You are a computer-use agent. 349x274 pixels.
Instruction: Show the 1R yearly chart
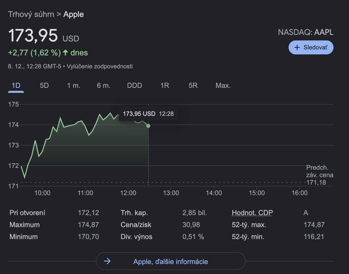pyautogui.click(x=165, y=86)
